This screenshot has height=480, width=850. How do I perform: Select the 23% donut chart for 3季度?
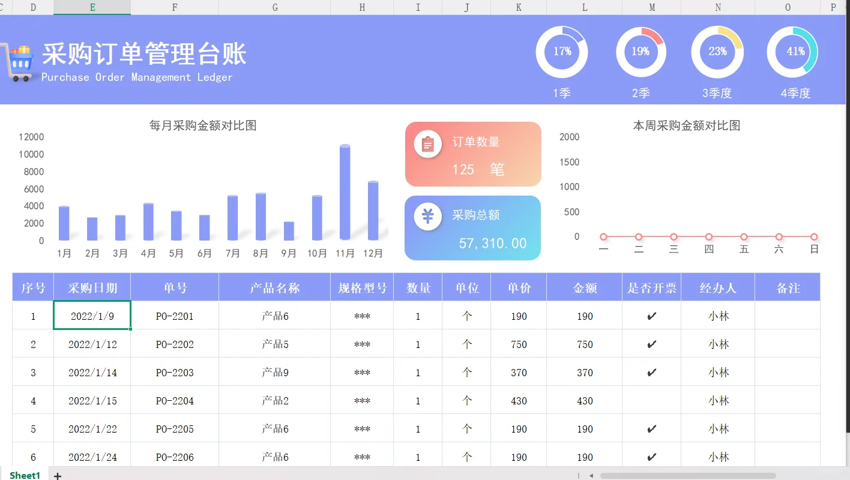click(717, 52)
